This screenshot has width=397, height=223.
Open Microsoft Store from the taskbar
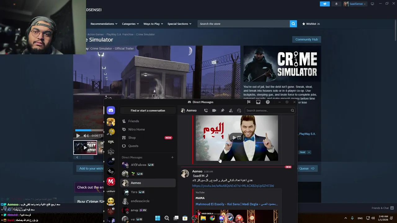185,218
